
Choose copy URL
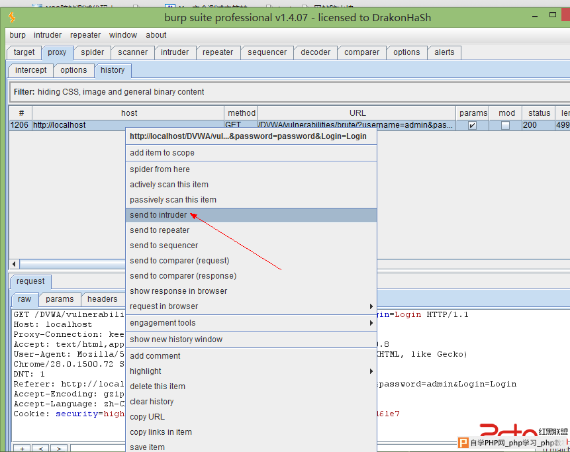(x=251, y=417)
